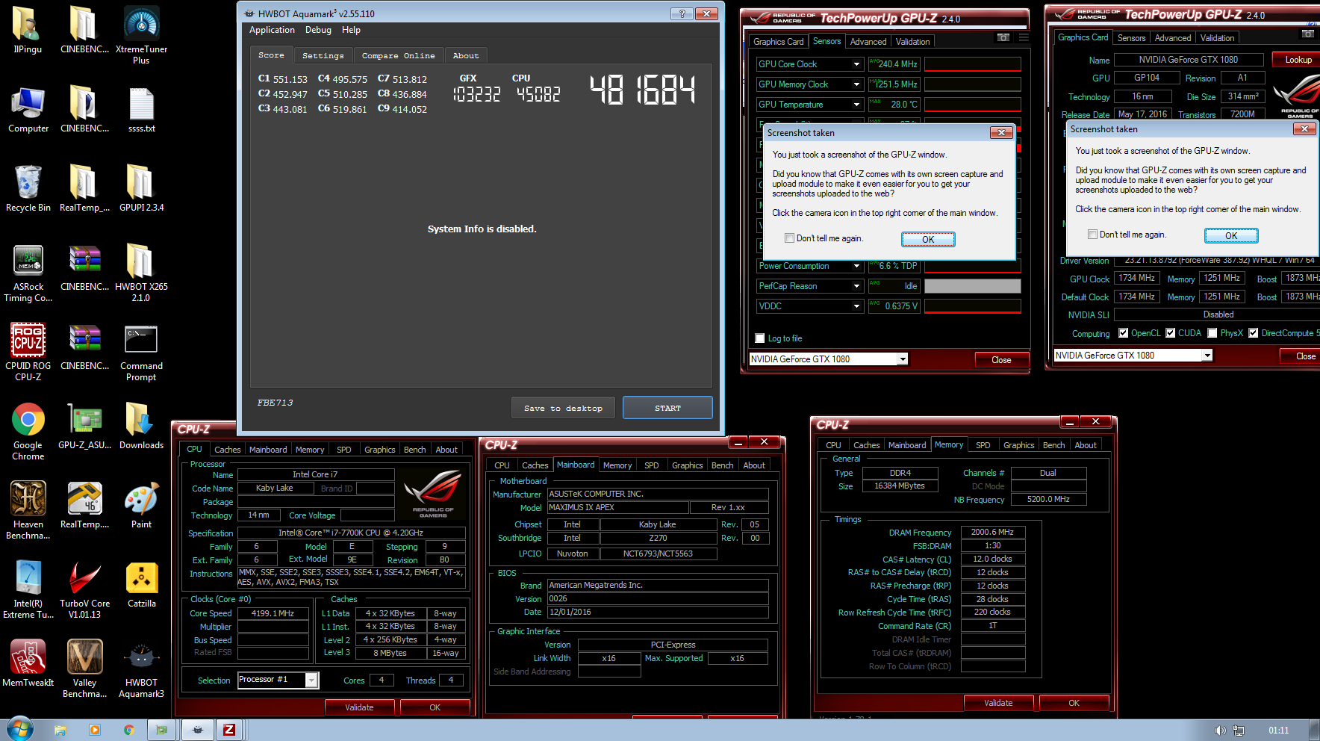Screen dimensions: 1320x741
Task: Open the Downloads folder icon
Action: click(x=141, y=427)
